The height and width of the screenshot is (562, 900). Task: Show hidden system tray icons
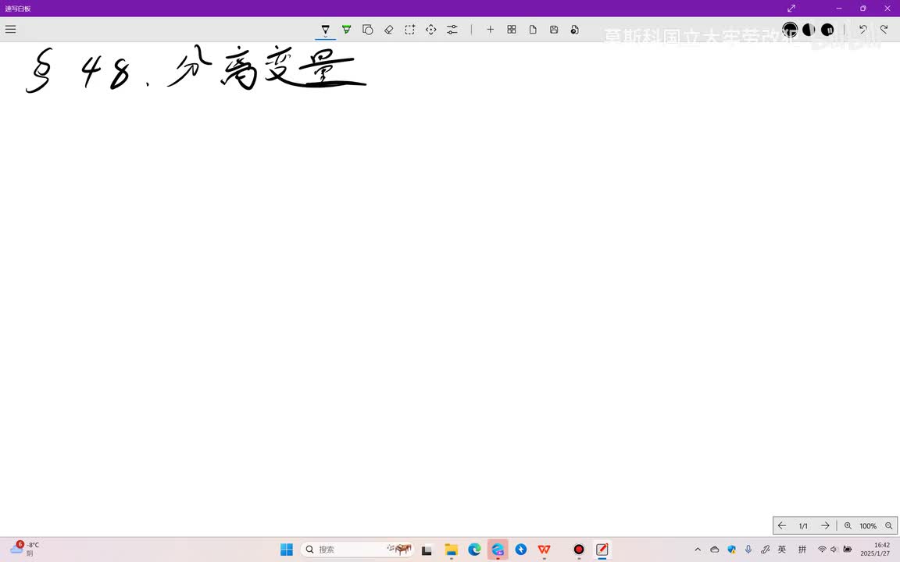click(698, 550)
